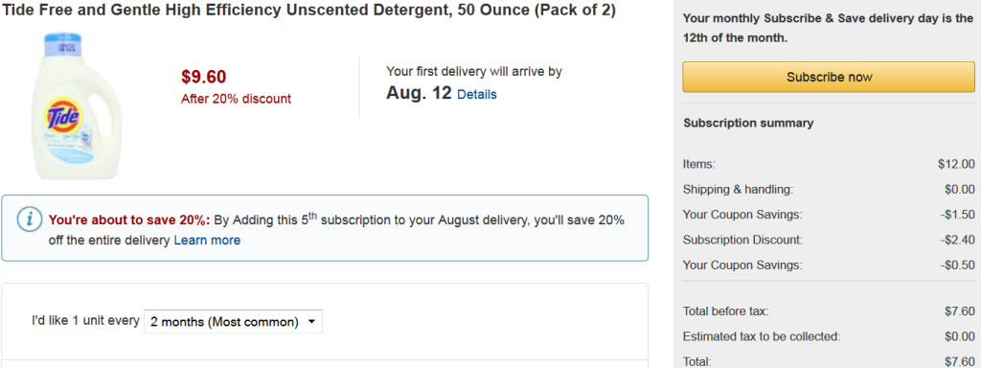Click the dropdown arrow of delivery frequency
This screenshot has height=368, width=981.
[x=311, y=322]
